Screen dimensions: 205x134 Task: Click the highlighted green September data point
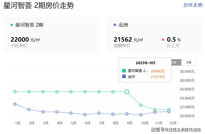point(127,92)
